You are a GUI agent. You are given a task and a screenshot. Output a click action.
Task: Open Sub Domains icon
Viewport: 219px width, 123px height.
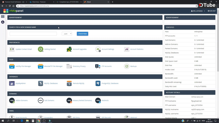click(x=40, y=100)
